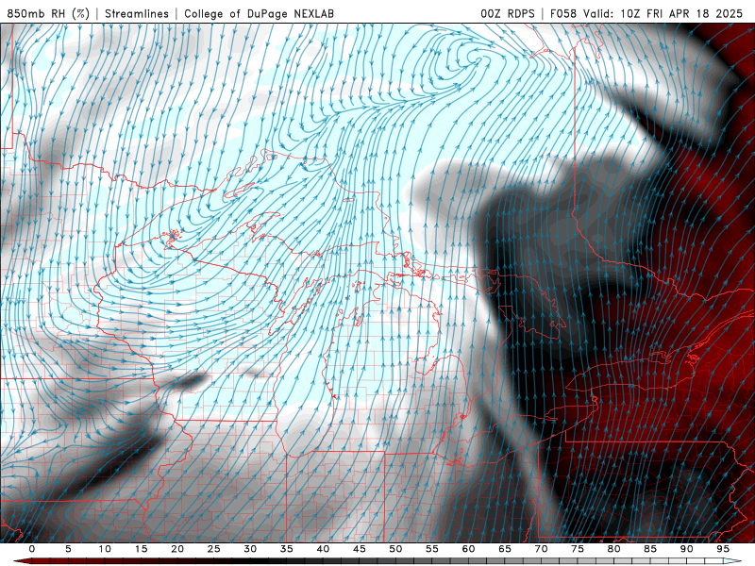Screen dimensions: 755x566
Task: Click the "70" value on color scale
Action: pyautogui.click(x=541, y=549)
